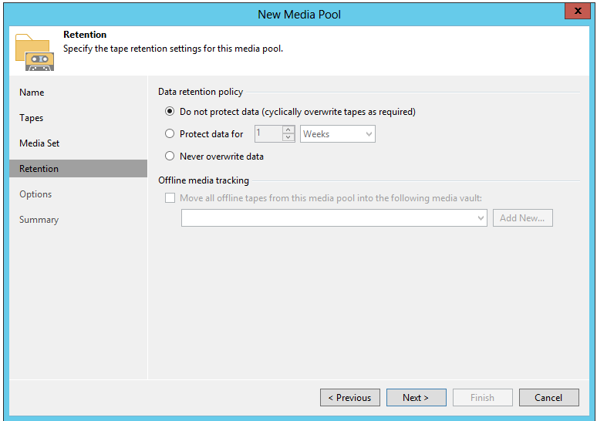Expand the media vault dropdown list
The height and width of the screenshot is (421, 597).
click(481, 218)
